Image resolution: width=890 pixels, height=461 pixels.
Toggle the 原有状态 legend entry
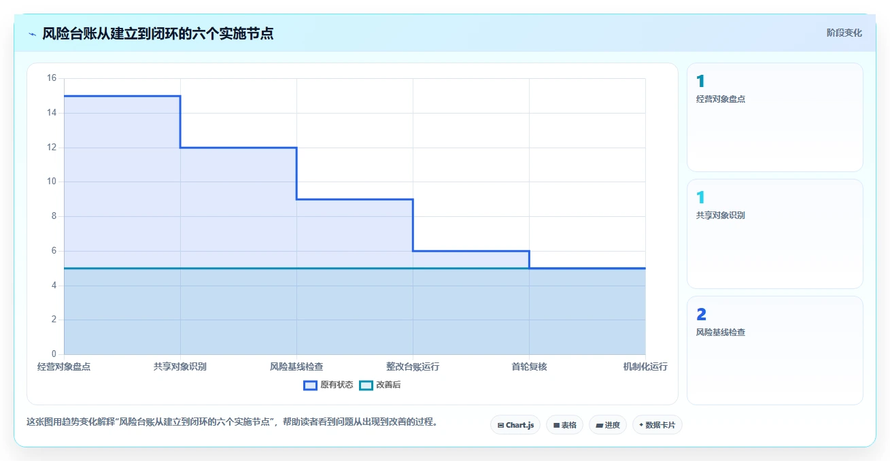pos(328,385)
